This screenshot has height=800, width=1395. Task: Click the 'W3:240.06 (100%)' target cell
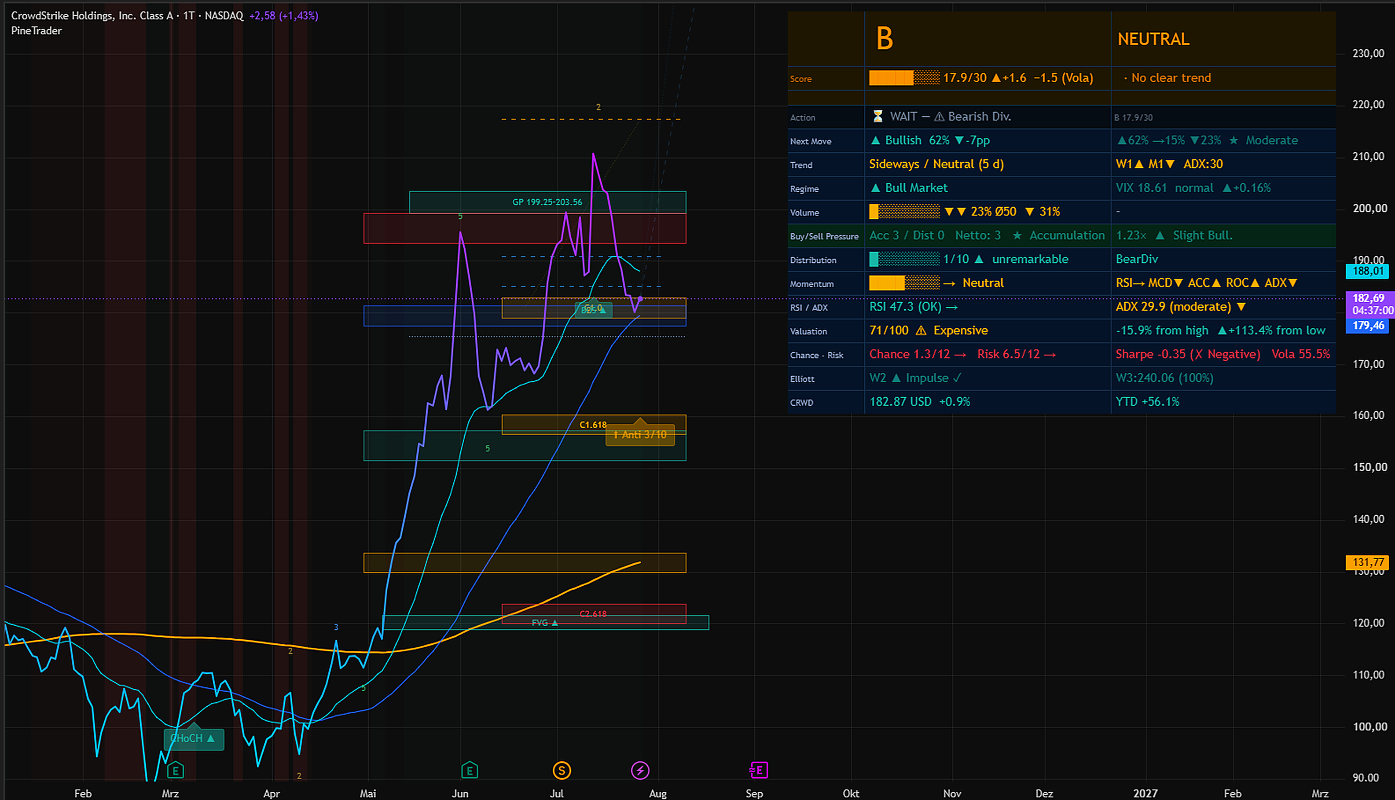pyautogui.click(x=1164, y=378)
